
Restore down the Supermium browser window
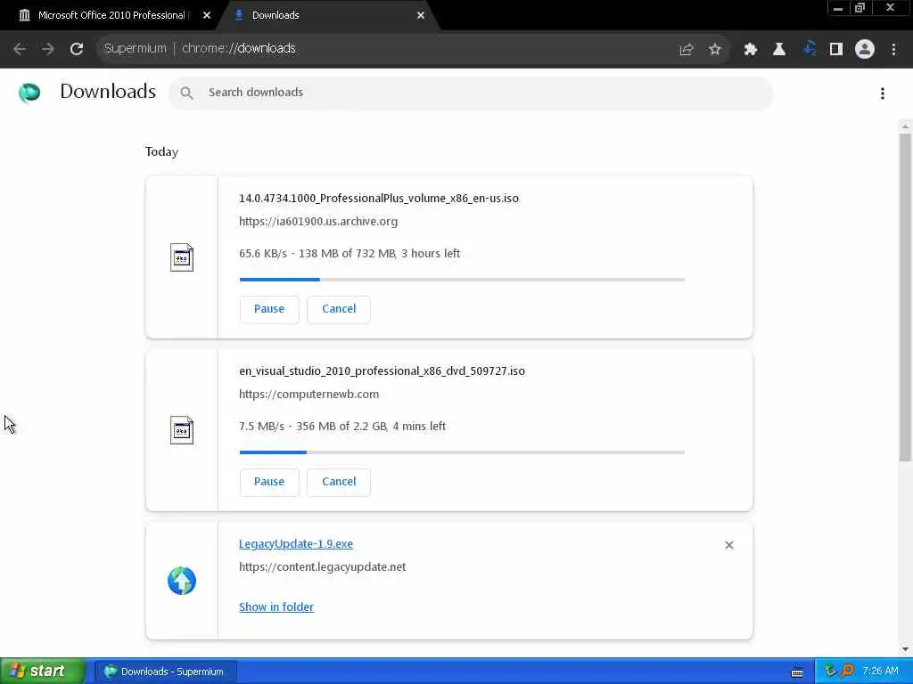860,8
